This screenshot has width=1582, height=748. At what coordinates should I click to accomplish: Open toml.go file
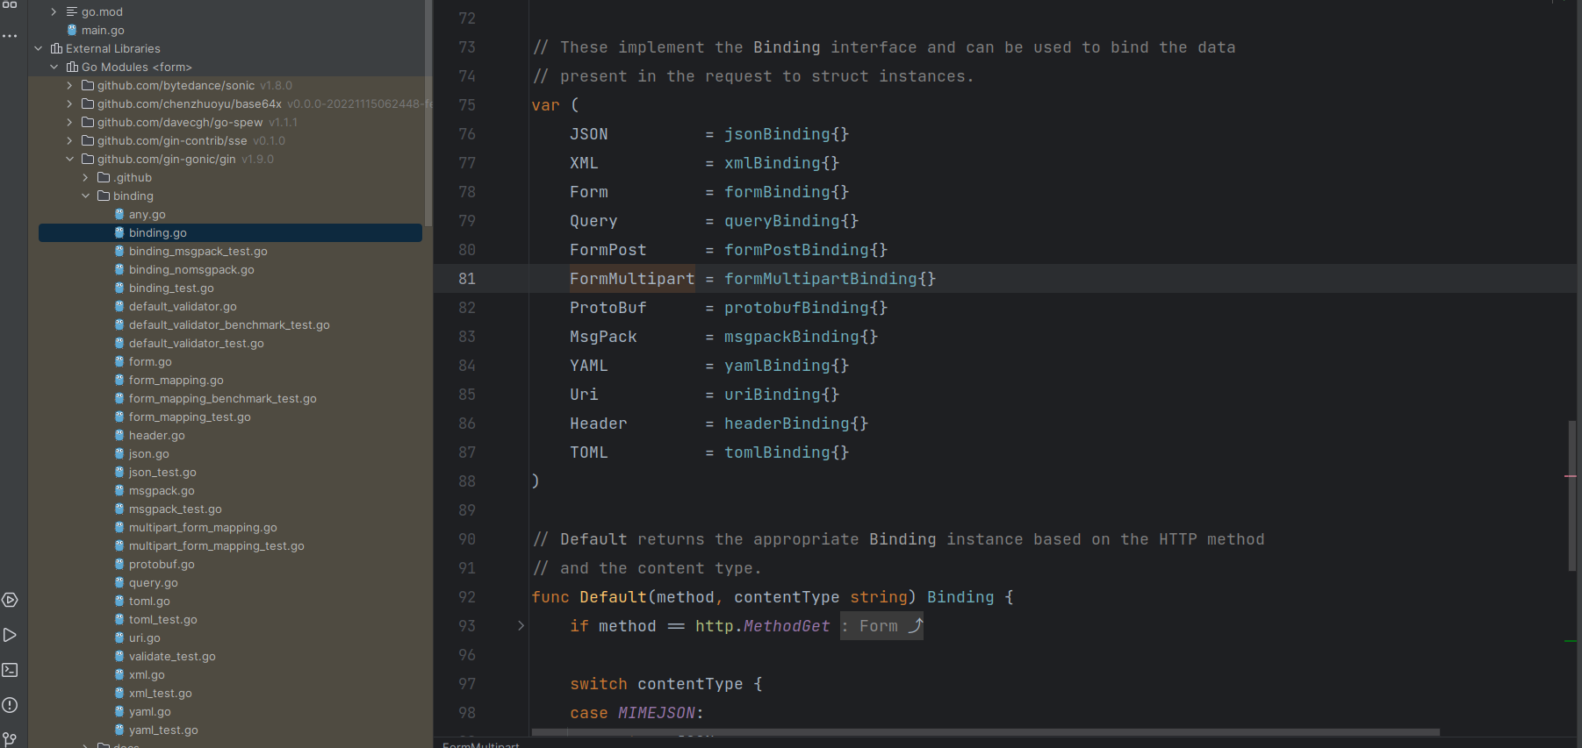(149, 601)
